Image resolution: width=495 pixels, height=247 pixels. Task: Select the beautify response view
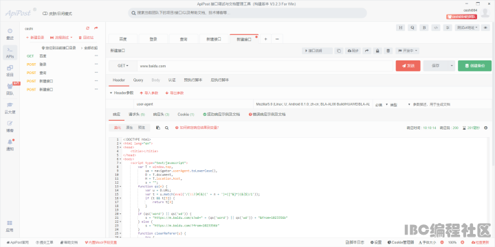pos(118,128)
